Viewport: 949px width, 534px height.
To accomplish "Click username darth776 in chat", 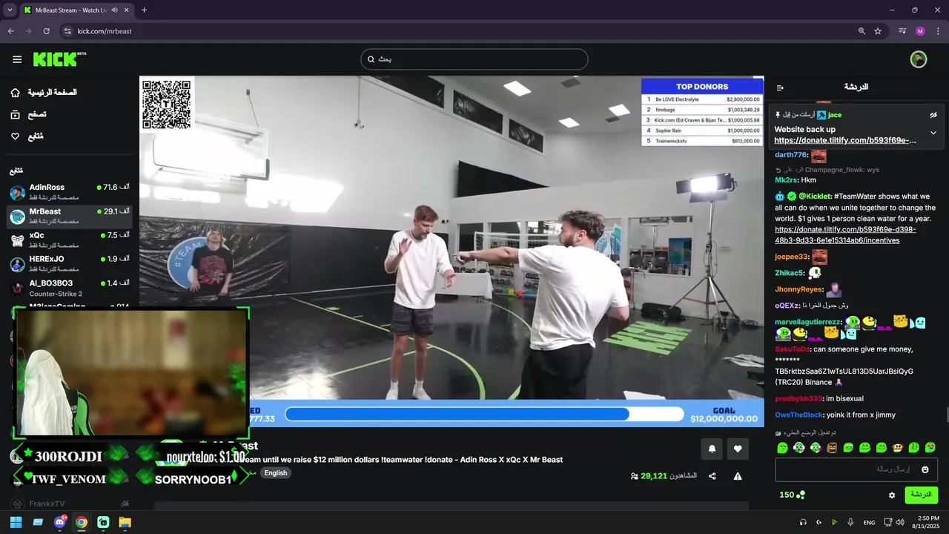I will pos(790,155).
